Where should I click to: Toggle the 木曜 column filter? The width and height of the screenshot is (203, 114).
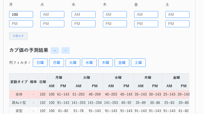(106, 63)
